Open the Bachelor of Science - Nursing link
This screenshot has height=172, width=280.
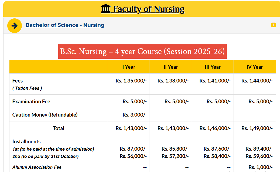[x=65, y=25]
